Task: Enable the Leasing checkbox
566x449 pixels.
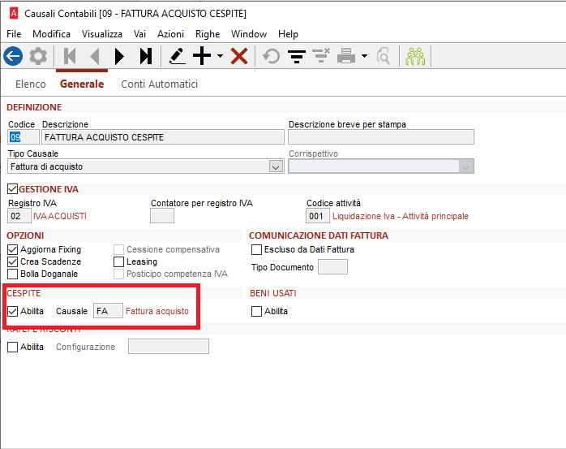Action: [118, 261]
